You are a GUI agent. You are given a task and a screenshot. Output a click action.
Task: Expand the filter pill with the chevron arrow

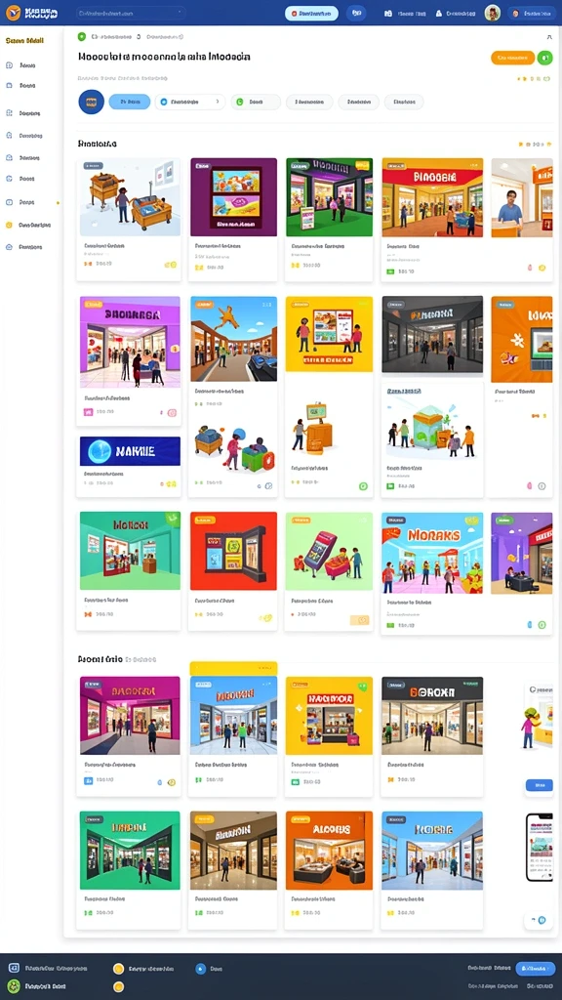(x=190, y=102)
